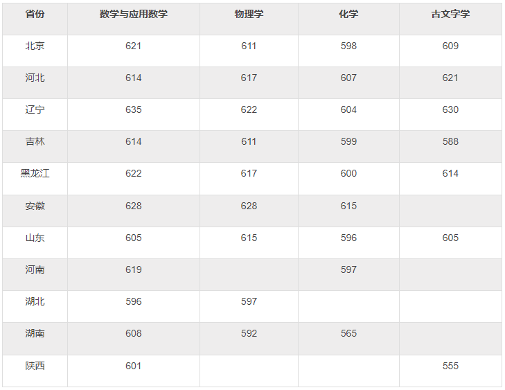Viewport: 505px width, 390px height.
Task: Select the 数学与应用数学 column header
Action: (x=134, y=14)
